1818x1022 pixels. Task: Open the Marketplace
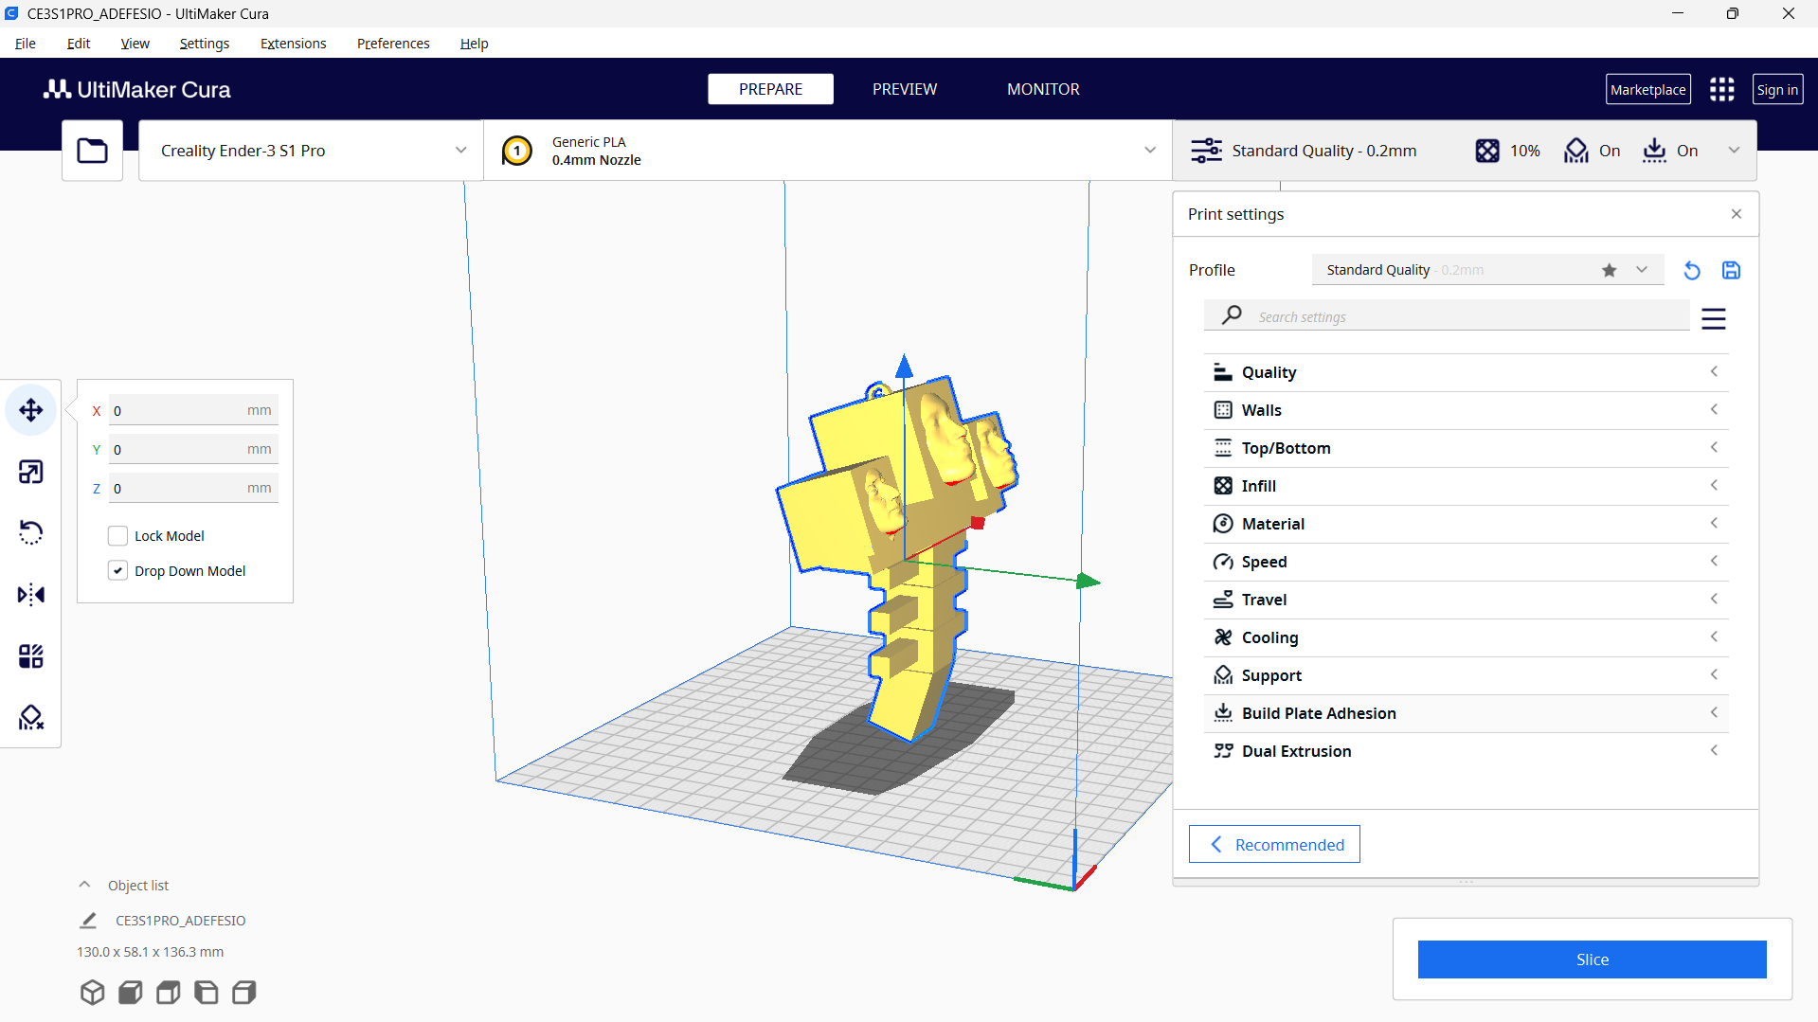click(1648, 89)
